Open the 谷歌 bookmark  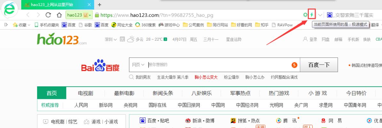point(85,25)
